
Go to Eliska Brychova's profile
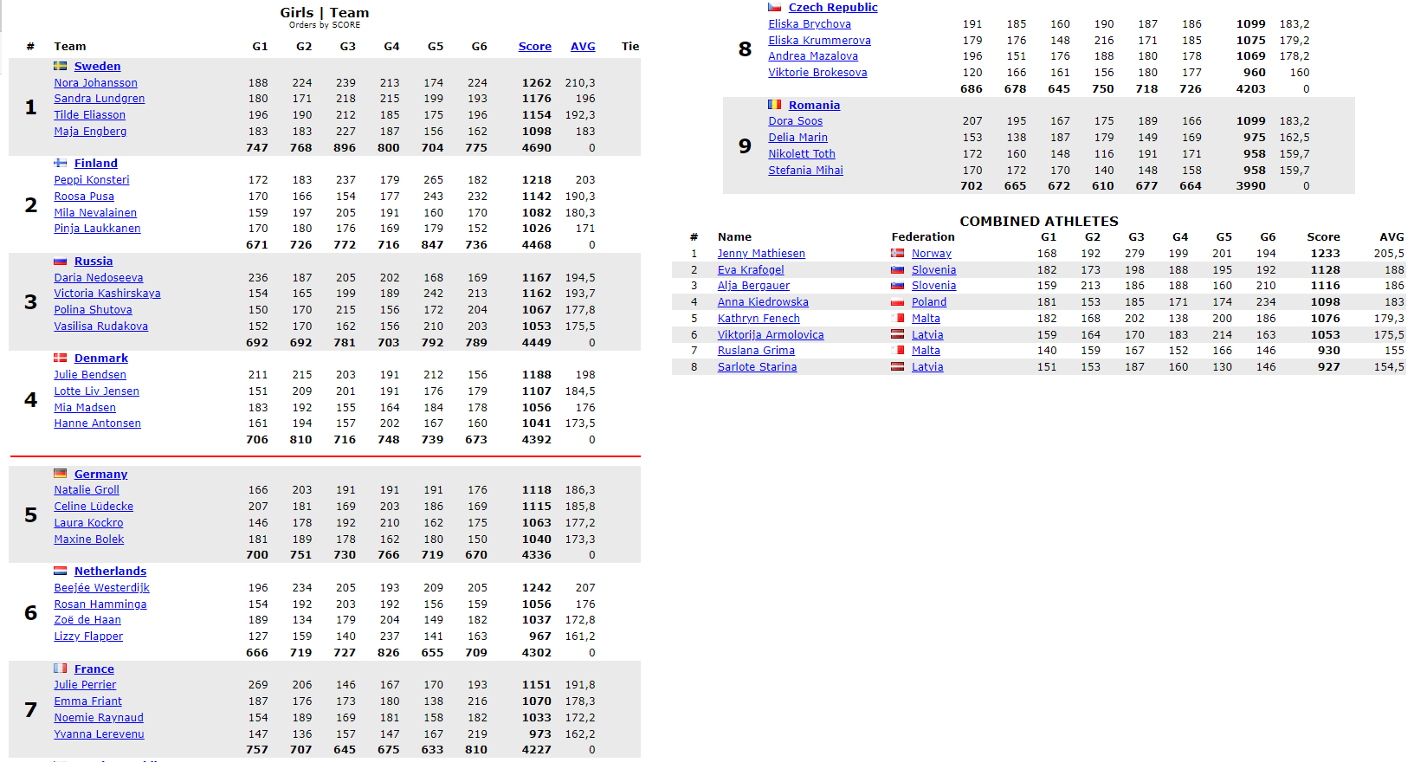click(810, 24)
